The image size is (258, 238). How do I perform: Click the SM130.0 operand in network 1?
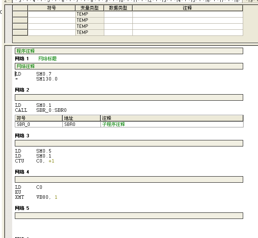pyautogui.click(x=47, y=79)
